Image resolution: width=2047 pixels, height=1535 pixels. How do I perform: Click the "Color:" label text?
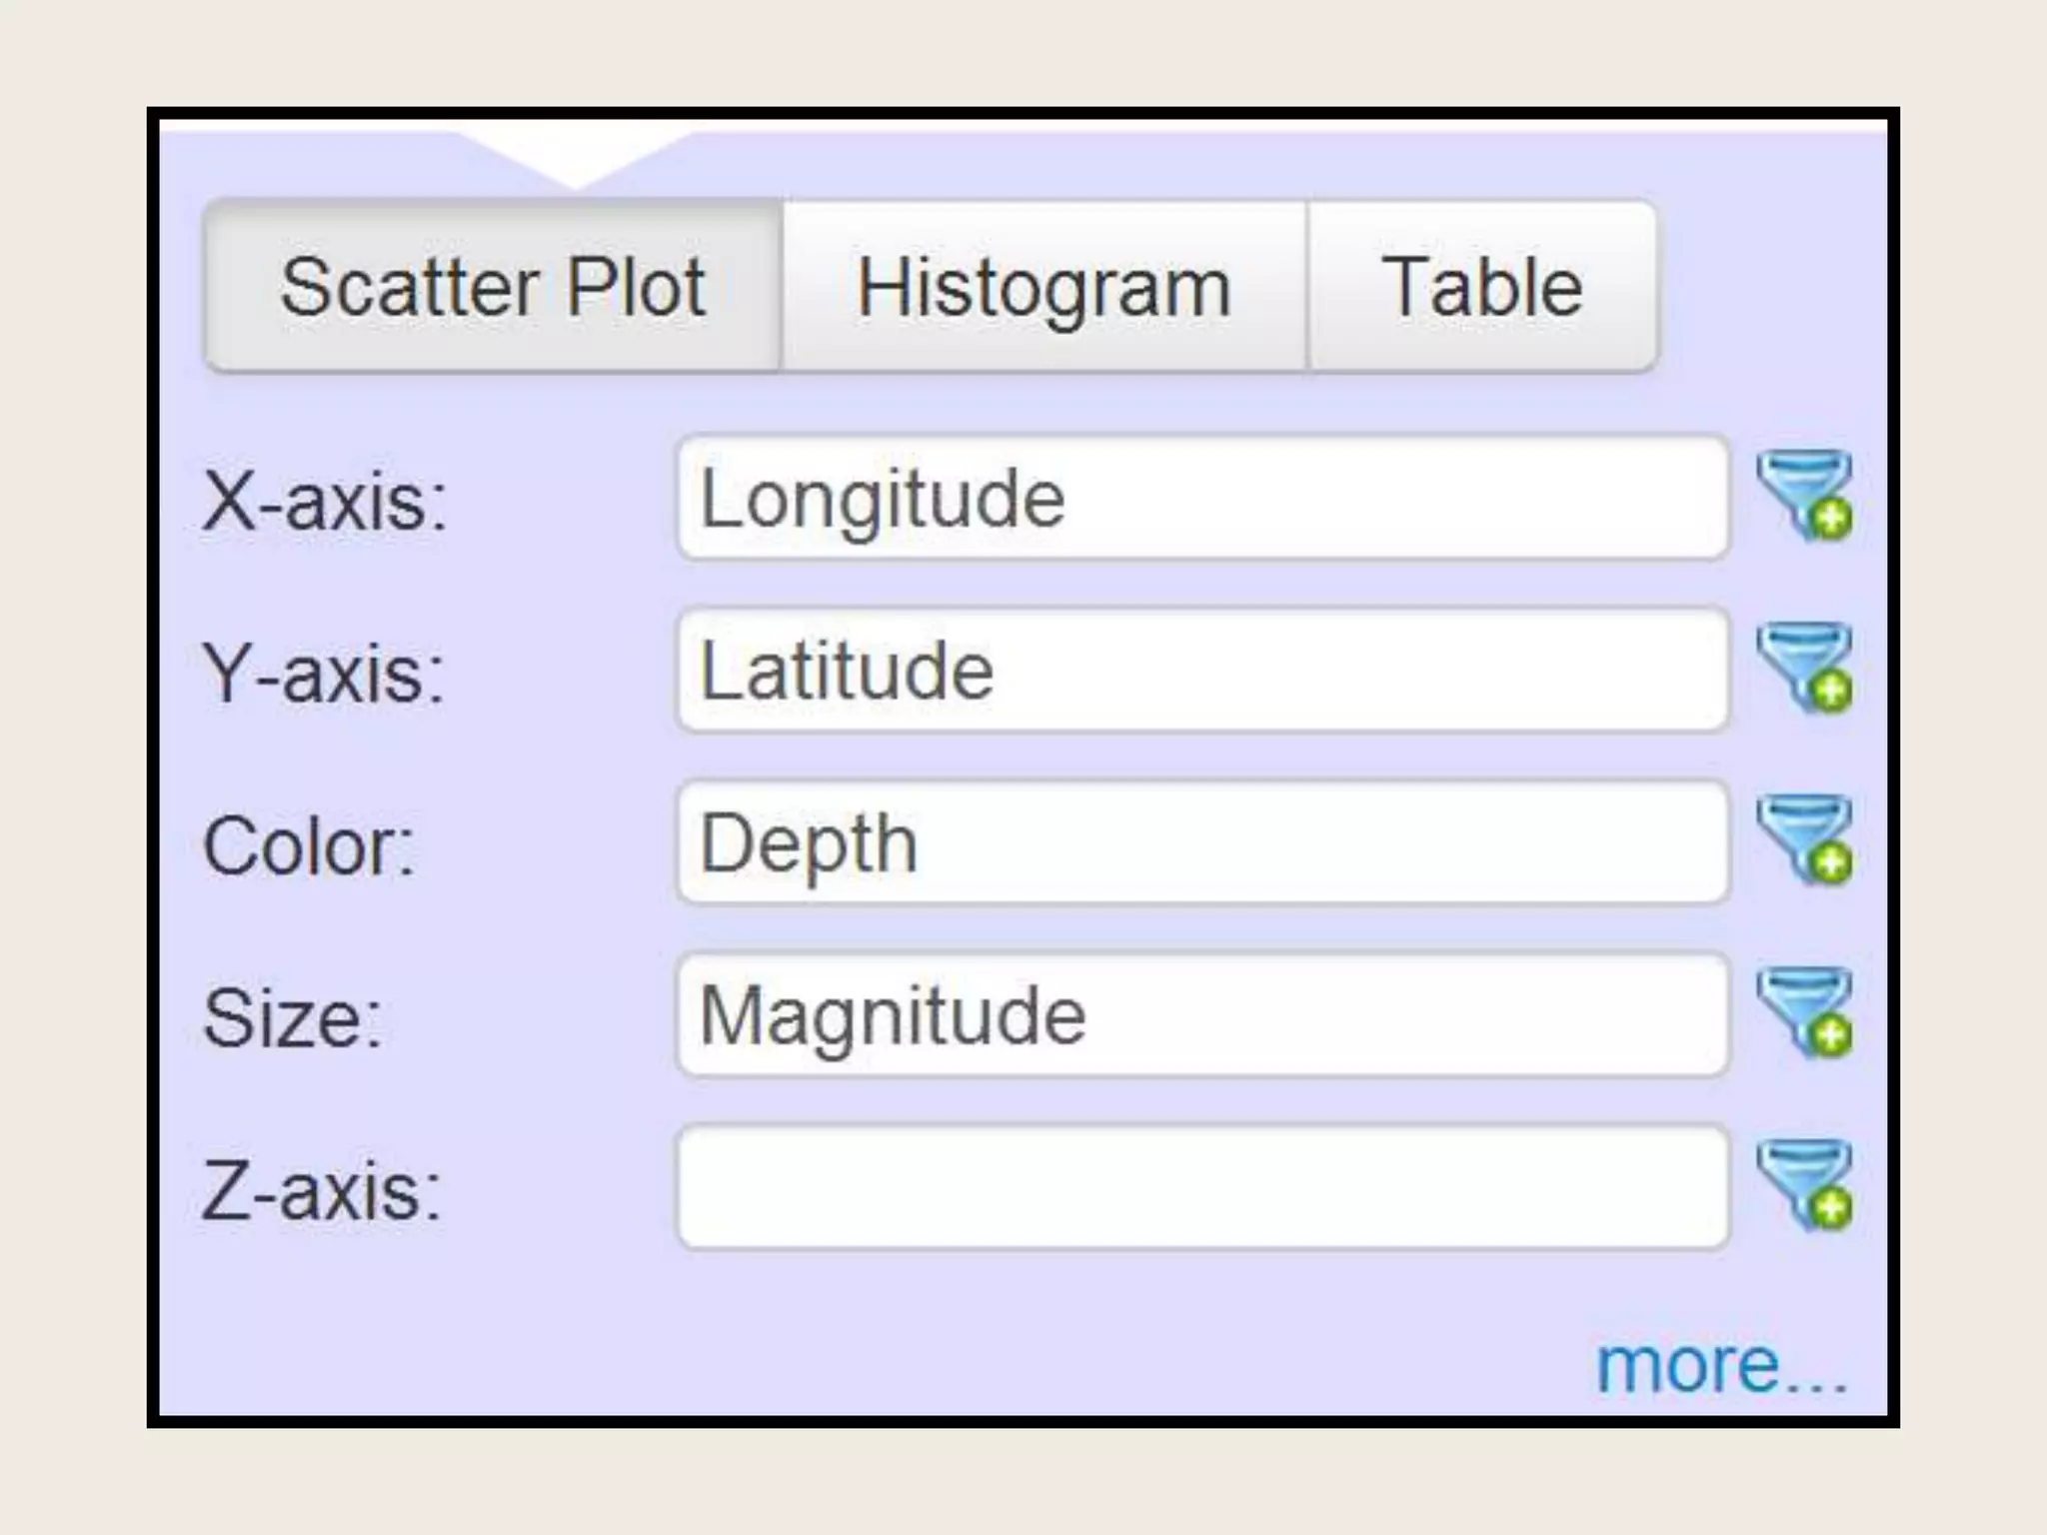(308, 846)
